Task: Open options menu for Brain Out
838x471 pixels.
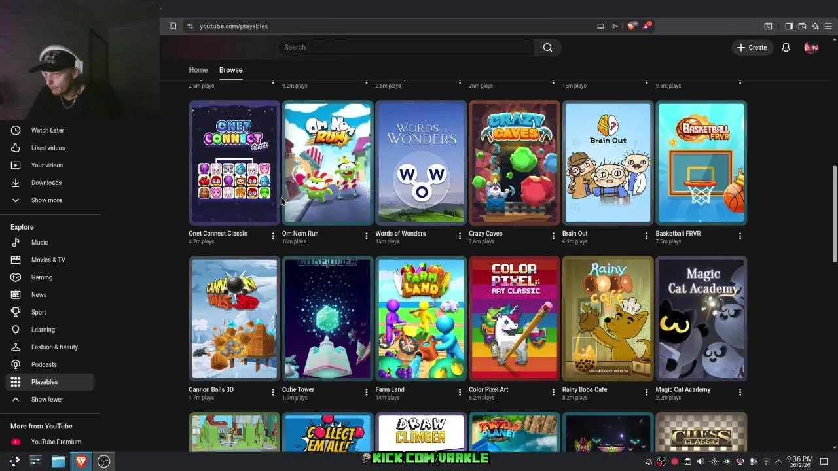Action: tap(647, 235)
